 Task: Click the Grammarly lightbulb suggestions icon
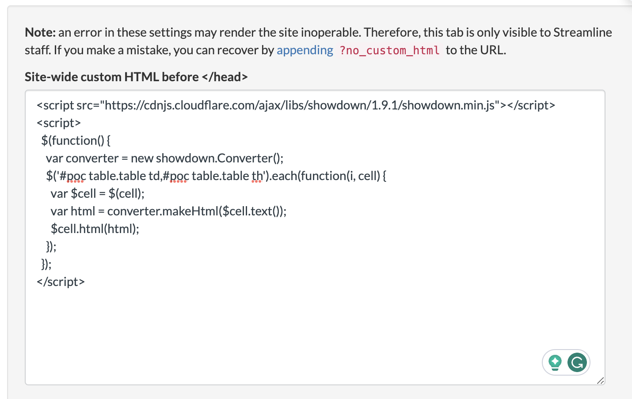click(x=555, y=362)
